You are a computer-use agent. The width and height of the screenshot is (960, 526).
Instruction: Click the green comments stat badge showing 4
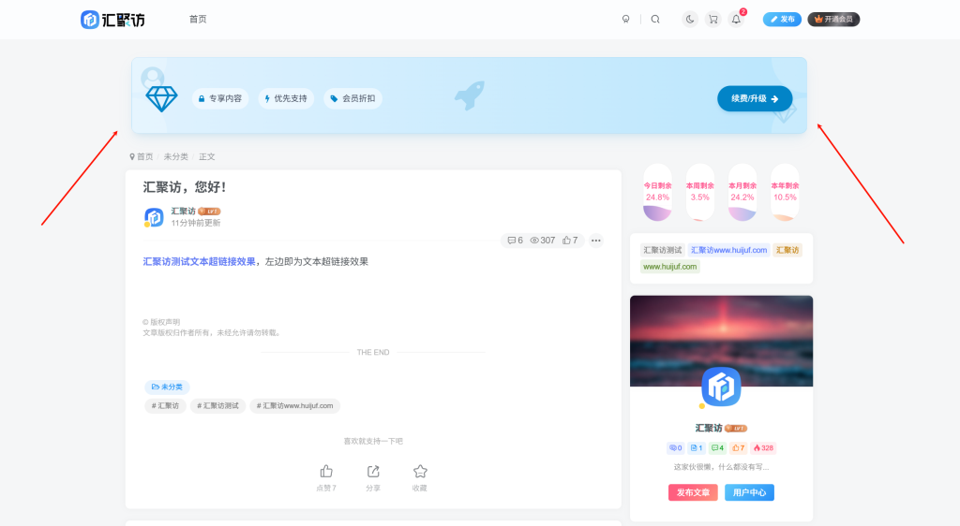717,447
